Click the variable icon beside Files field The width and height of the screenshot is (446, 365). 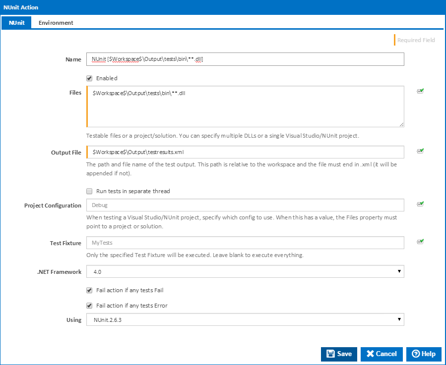(x=420, y=91)
